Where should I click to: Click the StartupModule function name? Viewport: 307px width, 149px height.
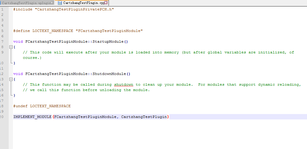coord(108,42)
